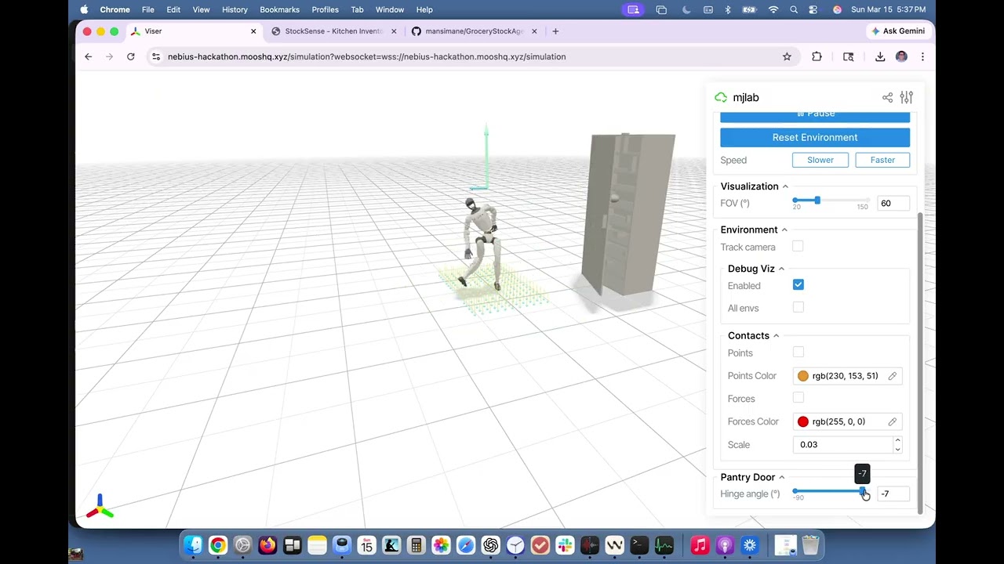Open the Bookmarks menu
The width and height of the screenshot is (1004, 564).
[279, 9]
